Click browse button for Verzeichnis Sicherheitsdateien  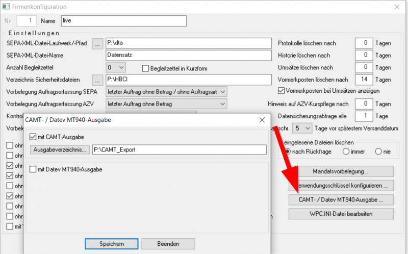click(97, 80)
